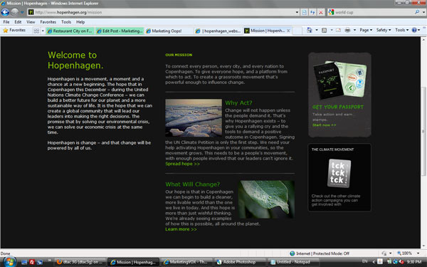Viewport: 427px width, 267px height.
Task: Click the ice landscape photo
Action: (x=194, y=117)
